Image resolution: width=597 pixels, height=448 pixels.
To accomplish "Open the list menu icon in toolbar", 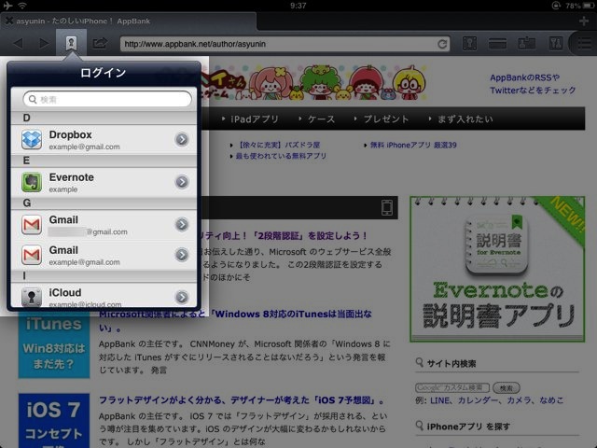I will [584, 44].
